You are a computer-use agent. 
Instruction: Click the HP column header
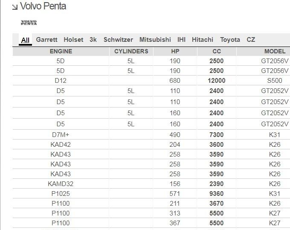click(175, 51)
